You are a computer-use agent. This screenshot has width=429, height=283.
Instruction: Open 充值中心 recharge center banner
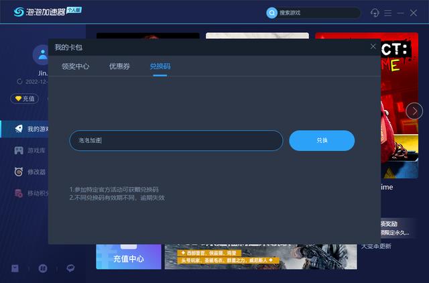(x=129, y=257)
